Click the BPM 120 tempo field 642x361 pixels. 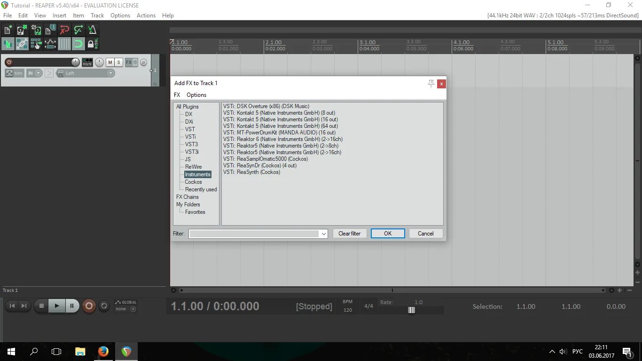tap(348, 306)
